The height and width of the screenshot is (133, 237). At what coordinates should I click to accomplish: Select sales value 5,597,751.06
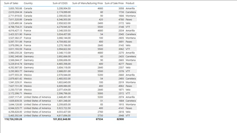point(15,42)
